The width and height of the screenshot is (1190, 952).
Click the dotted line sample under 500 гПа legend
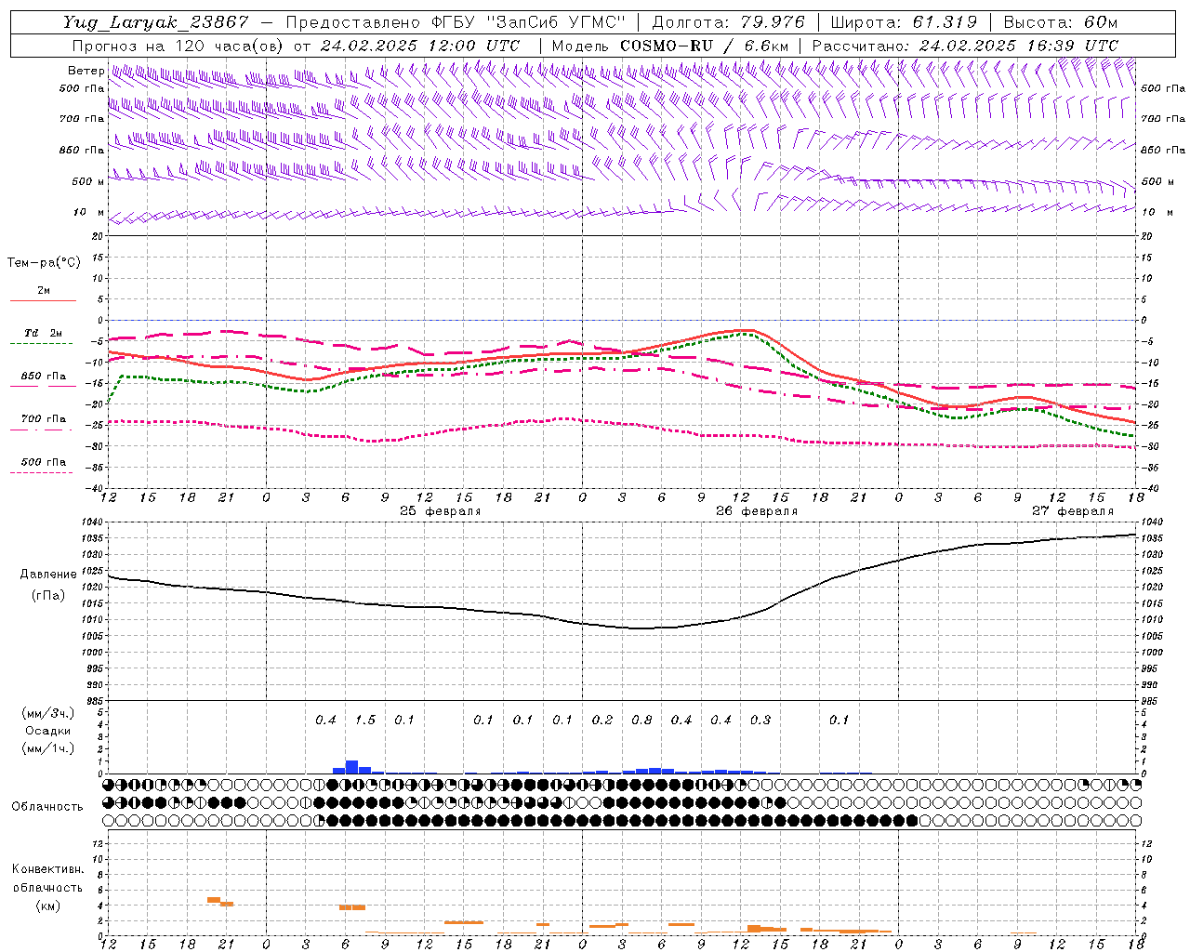click(x=41, y=473)
